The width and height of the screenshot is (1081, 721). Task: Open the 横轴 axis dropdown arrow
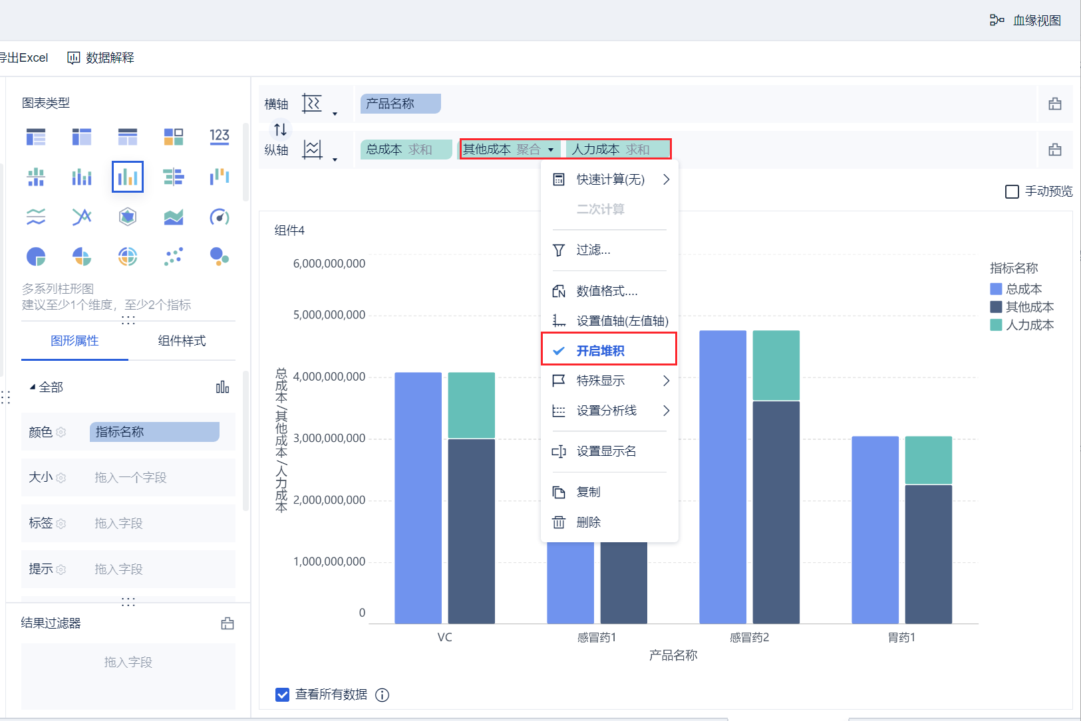pyautogui.click(x=335, y=114)
